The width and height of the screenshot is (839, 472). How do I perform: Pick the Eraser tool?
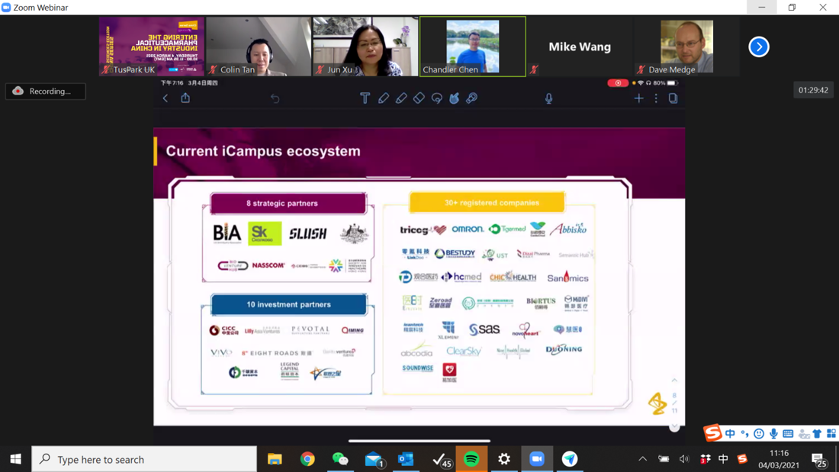pos(419,98)
